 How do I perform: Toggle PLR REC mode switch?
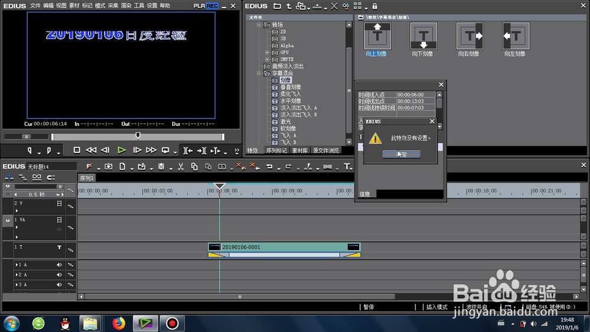point(206,6)
